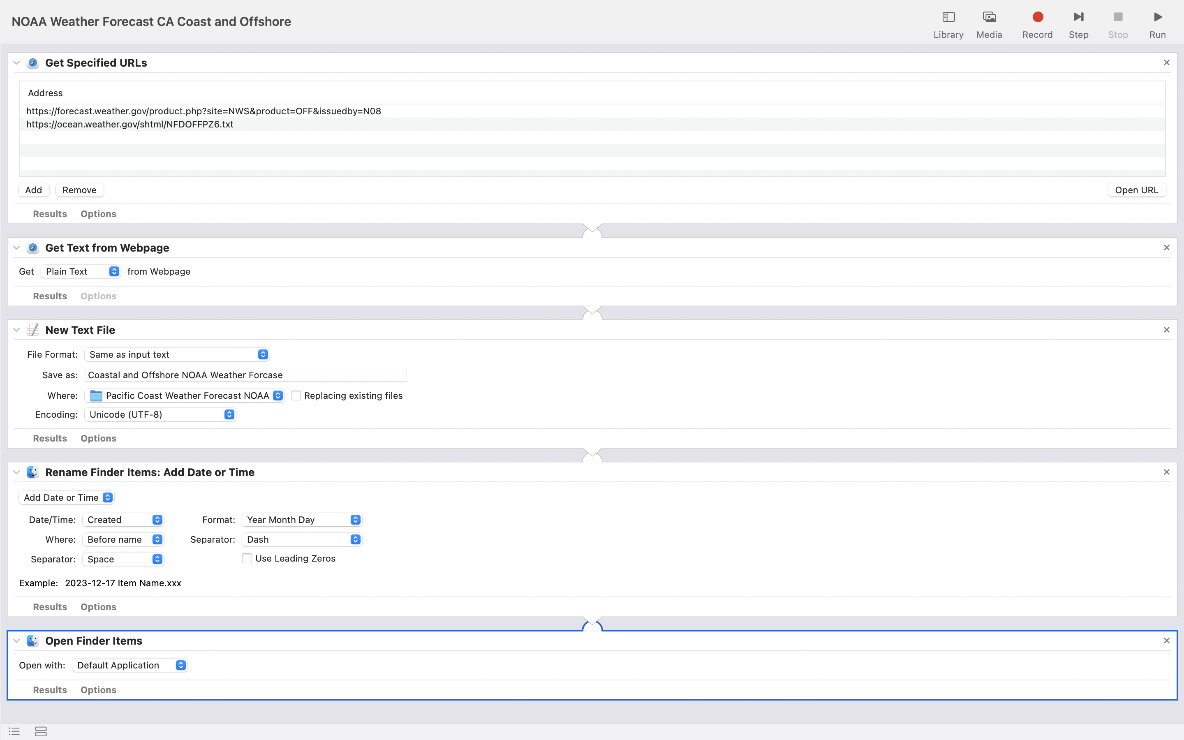
Task: Click the Save as filename field
Action: (245, 375)
